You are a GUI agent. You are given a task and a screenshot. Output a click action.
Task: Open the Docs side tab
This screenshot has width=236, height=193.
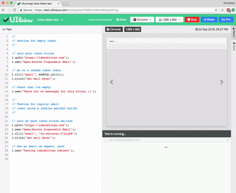234,46
